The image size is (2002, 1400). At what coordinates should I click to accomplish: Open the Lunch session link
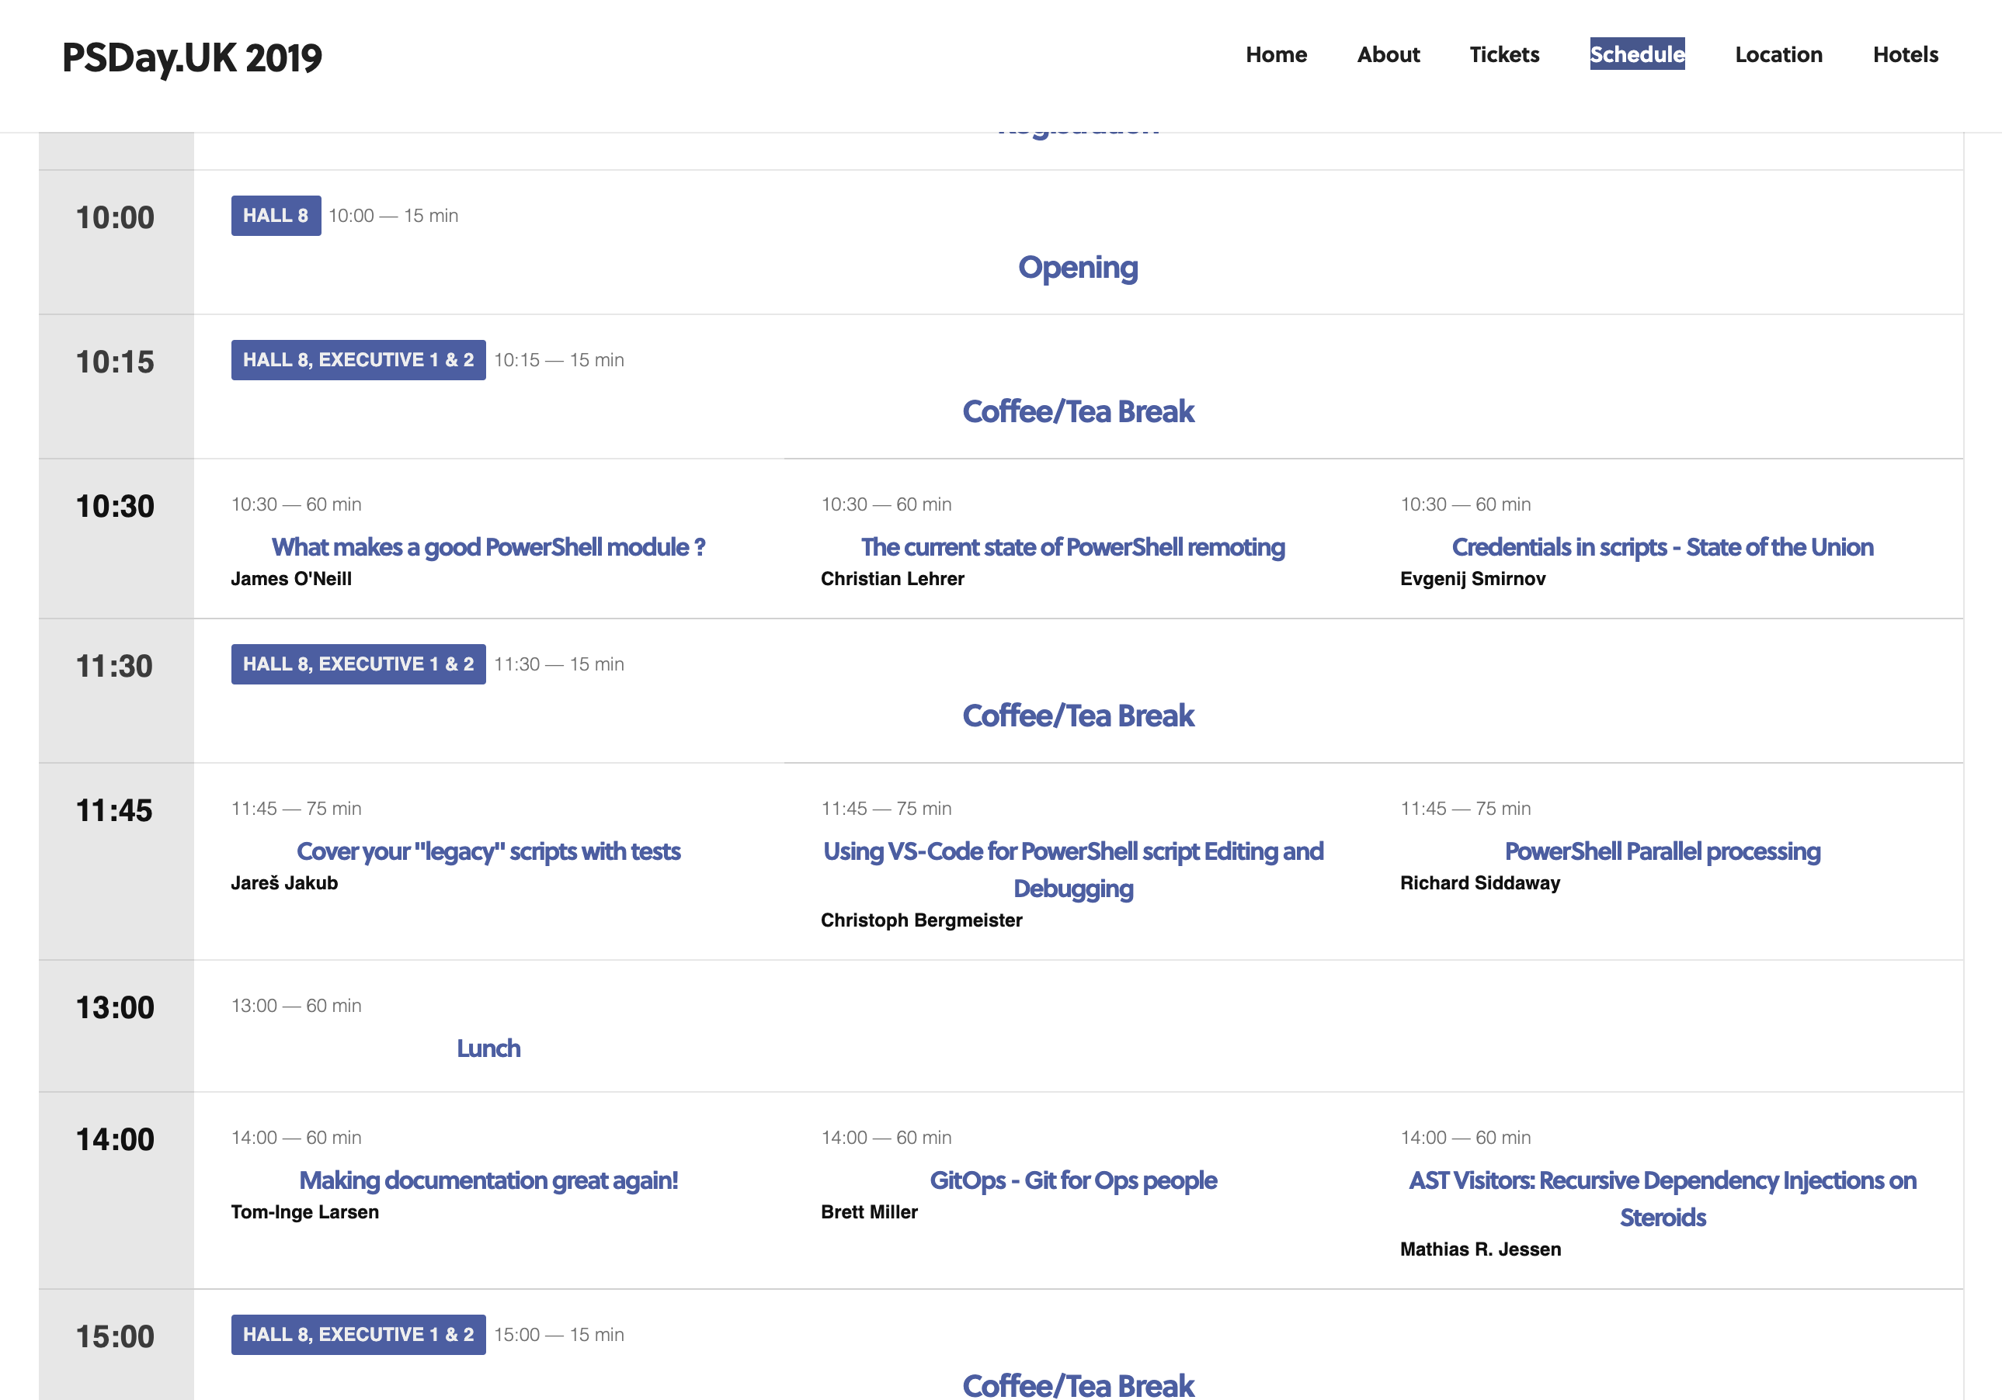pos(488,1048)
